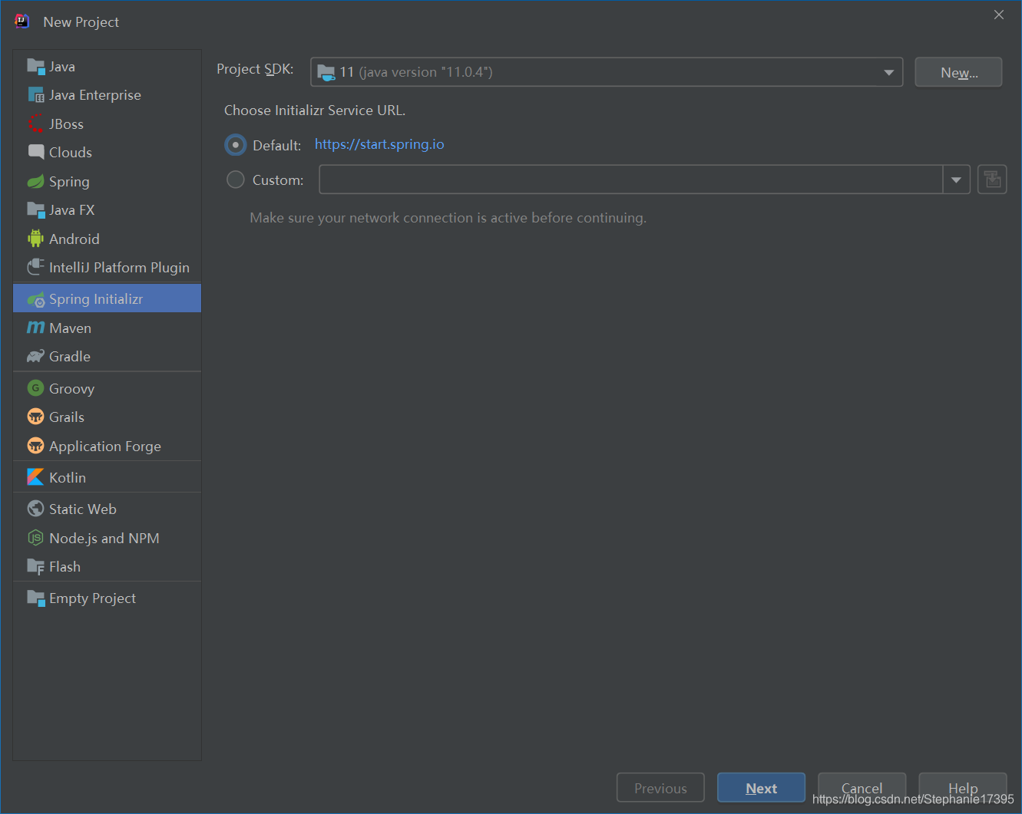Click the Node.js hexagon icon
This screenshot has width=1022, height=814.
36,538
